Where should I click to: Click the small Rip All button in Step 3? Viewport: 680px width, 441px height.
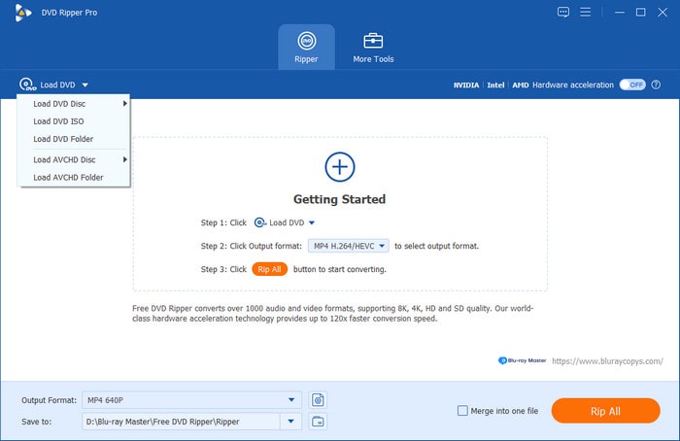(269, 269)
